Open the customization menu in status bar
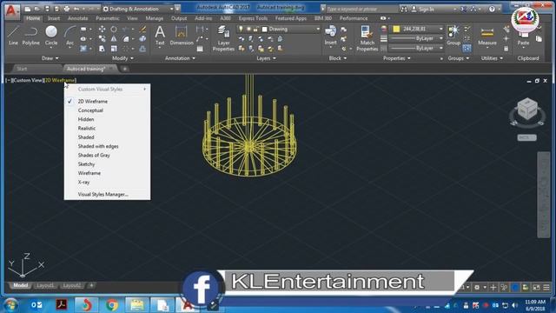556x313 pixels. coord(546,287)
